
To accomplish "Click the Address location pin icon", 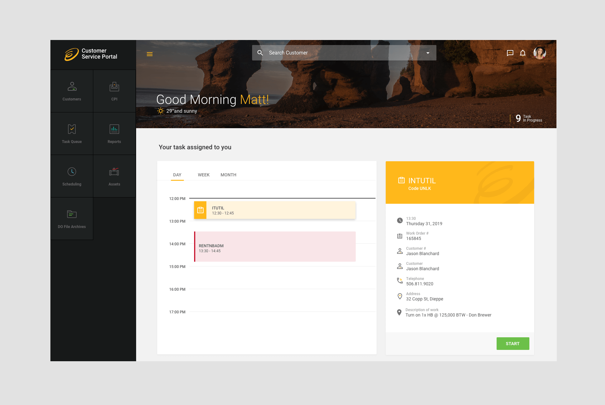I will tap(400, 296).
